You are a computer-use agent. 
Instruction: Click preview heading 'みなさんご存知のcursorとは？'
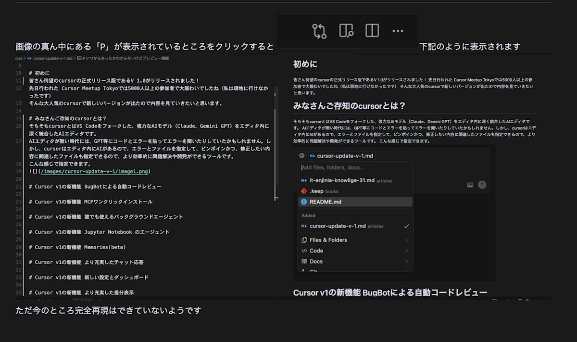(x=350, y=106)
